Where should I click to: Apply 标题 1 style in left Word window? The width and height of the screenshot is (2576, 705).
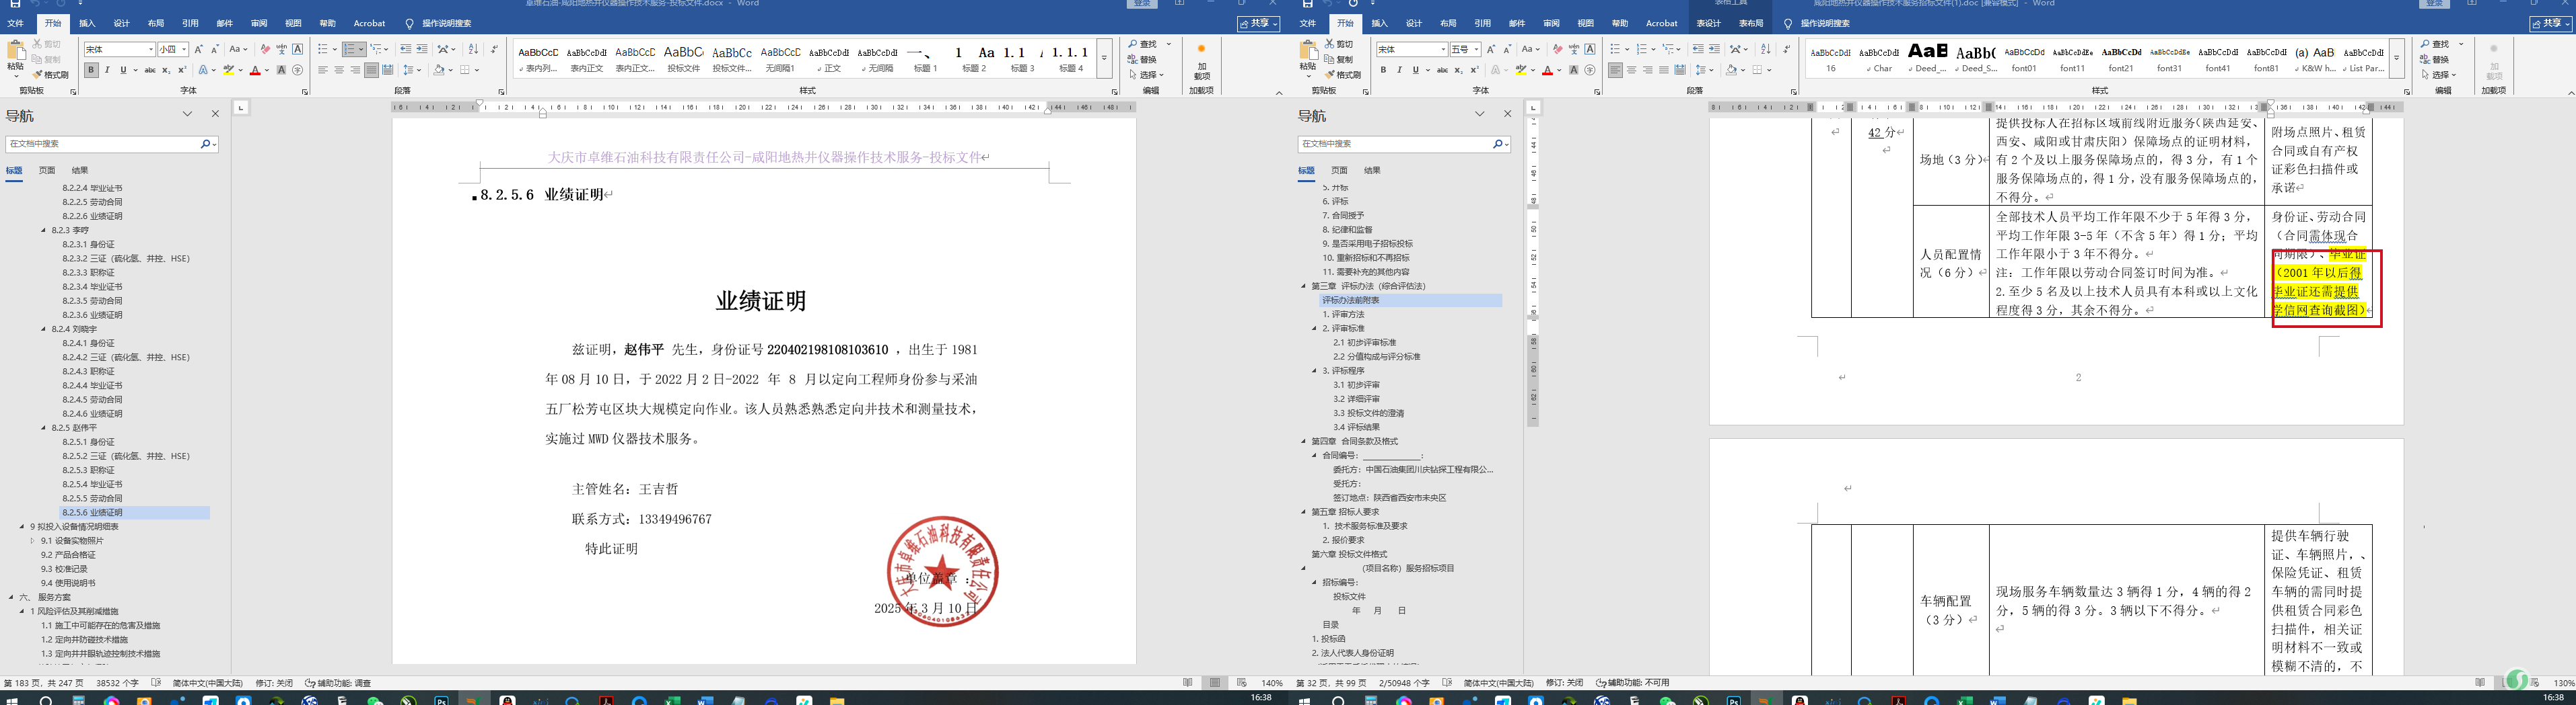coord(926,59)
